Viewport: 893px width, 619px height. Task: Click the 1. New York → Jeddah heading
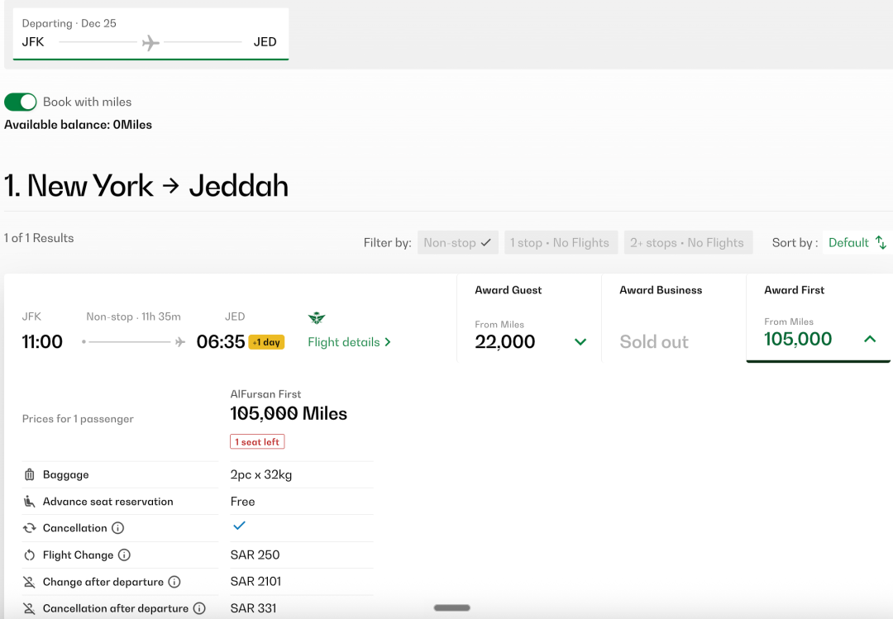point(146,186)
